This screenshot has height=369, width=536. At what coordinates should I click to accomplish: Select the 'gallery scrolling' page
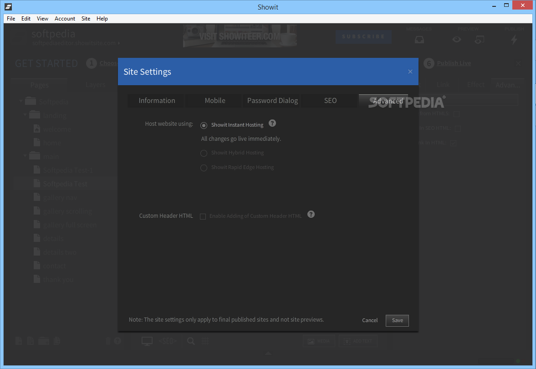67,211
